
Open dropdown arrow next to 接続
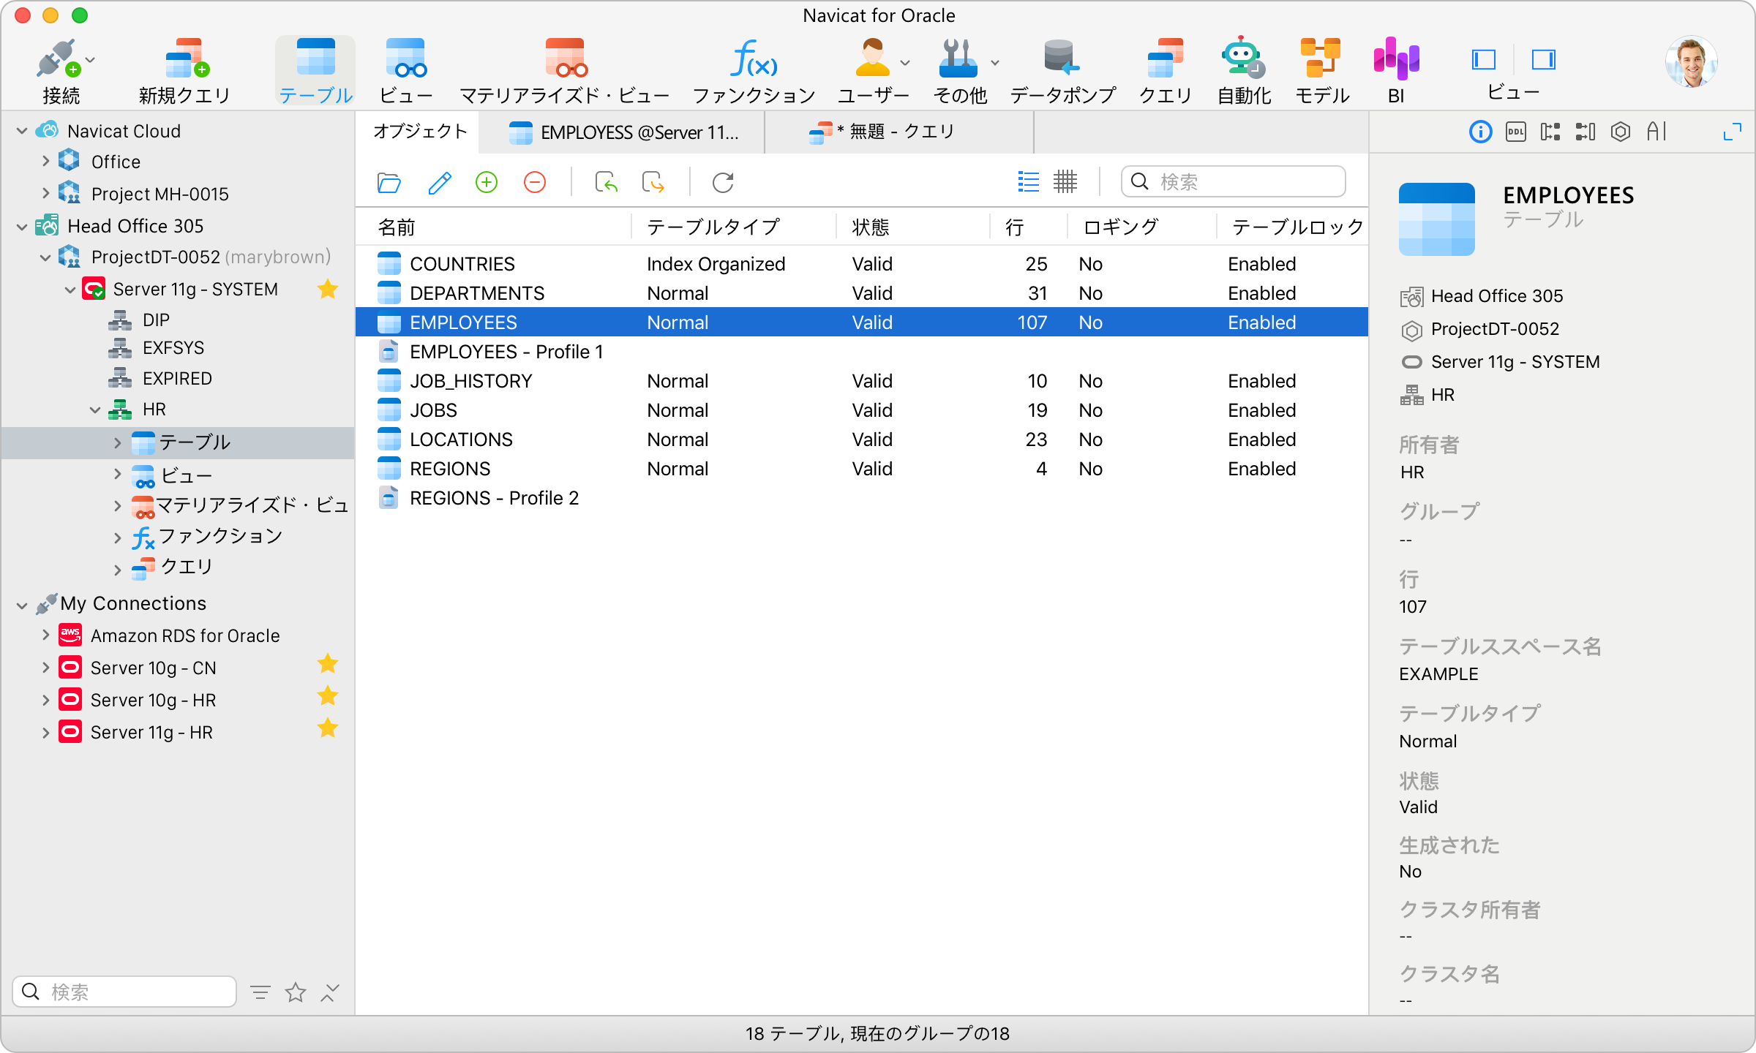(x=91, y=61)
